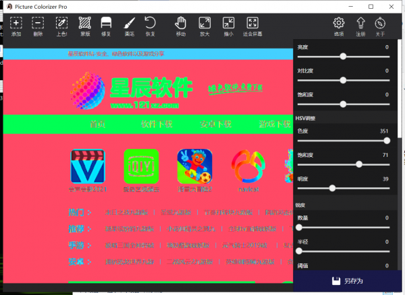Select the 移动 hand move tool
405x295 pixels.
pyautogui.click(x=180, y=26)
